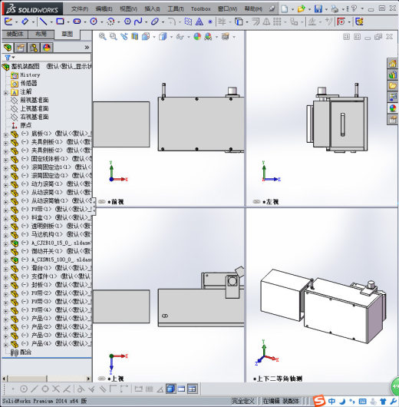
Task: Toggle the four-view viewport layout button
Action: click(x=192, y=389)
